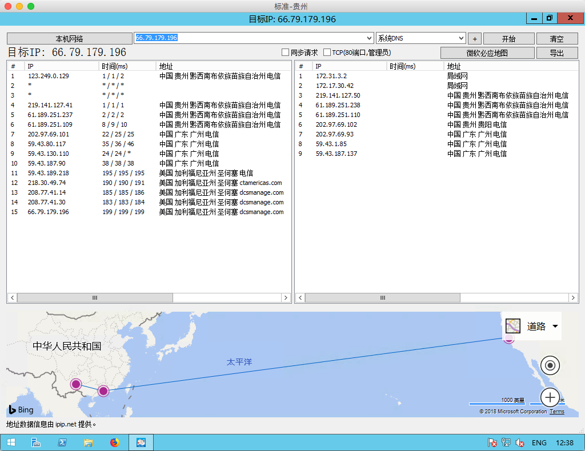This screenshot has width=585, height=451.
Task: Click the Windows Start button
Action: (x=10, y=442)
